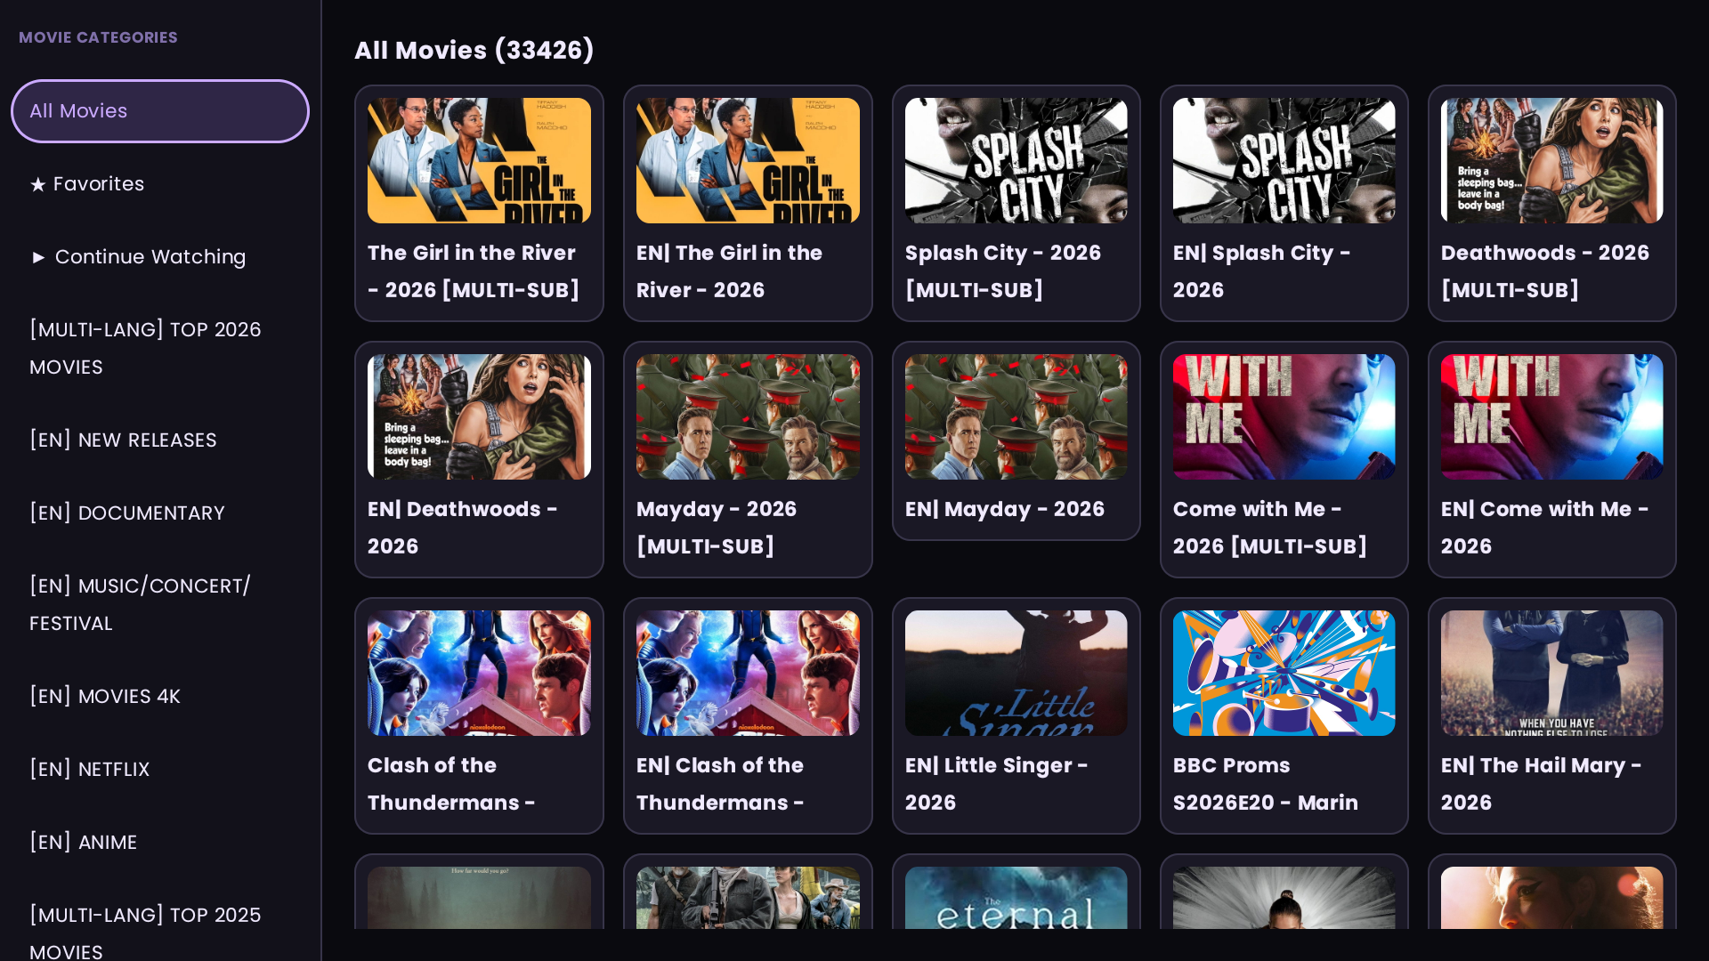The width and height of the screenshot is (1709, 961).
Task: Open EN| The Girl in the River poster
Action: tap(748, 160)
